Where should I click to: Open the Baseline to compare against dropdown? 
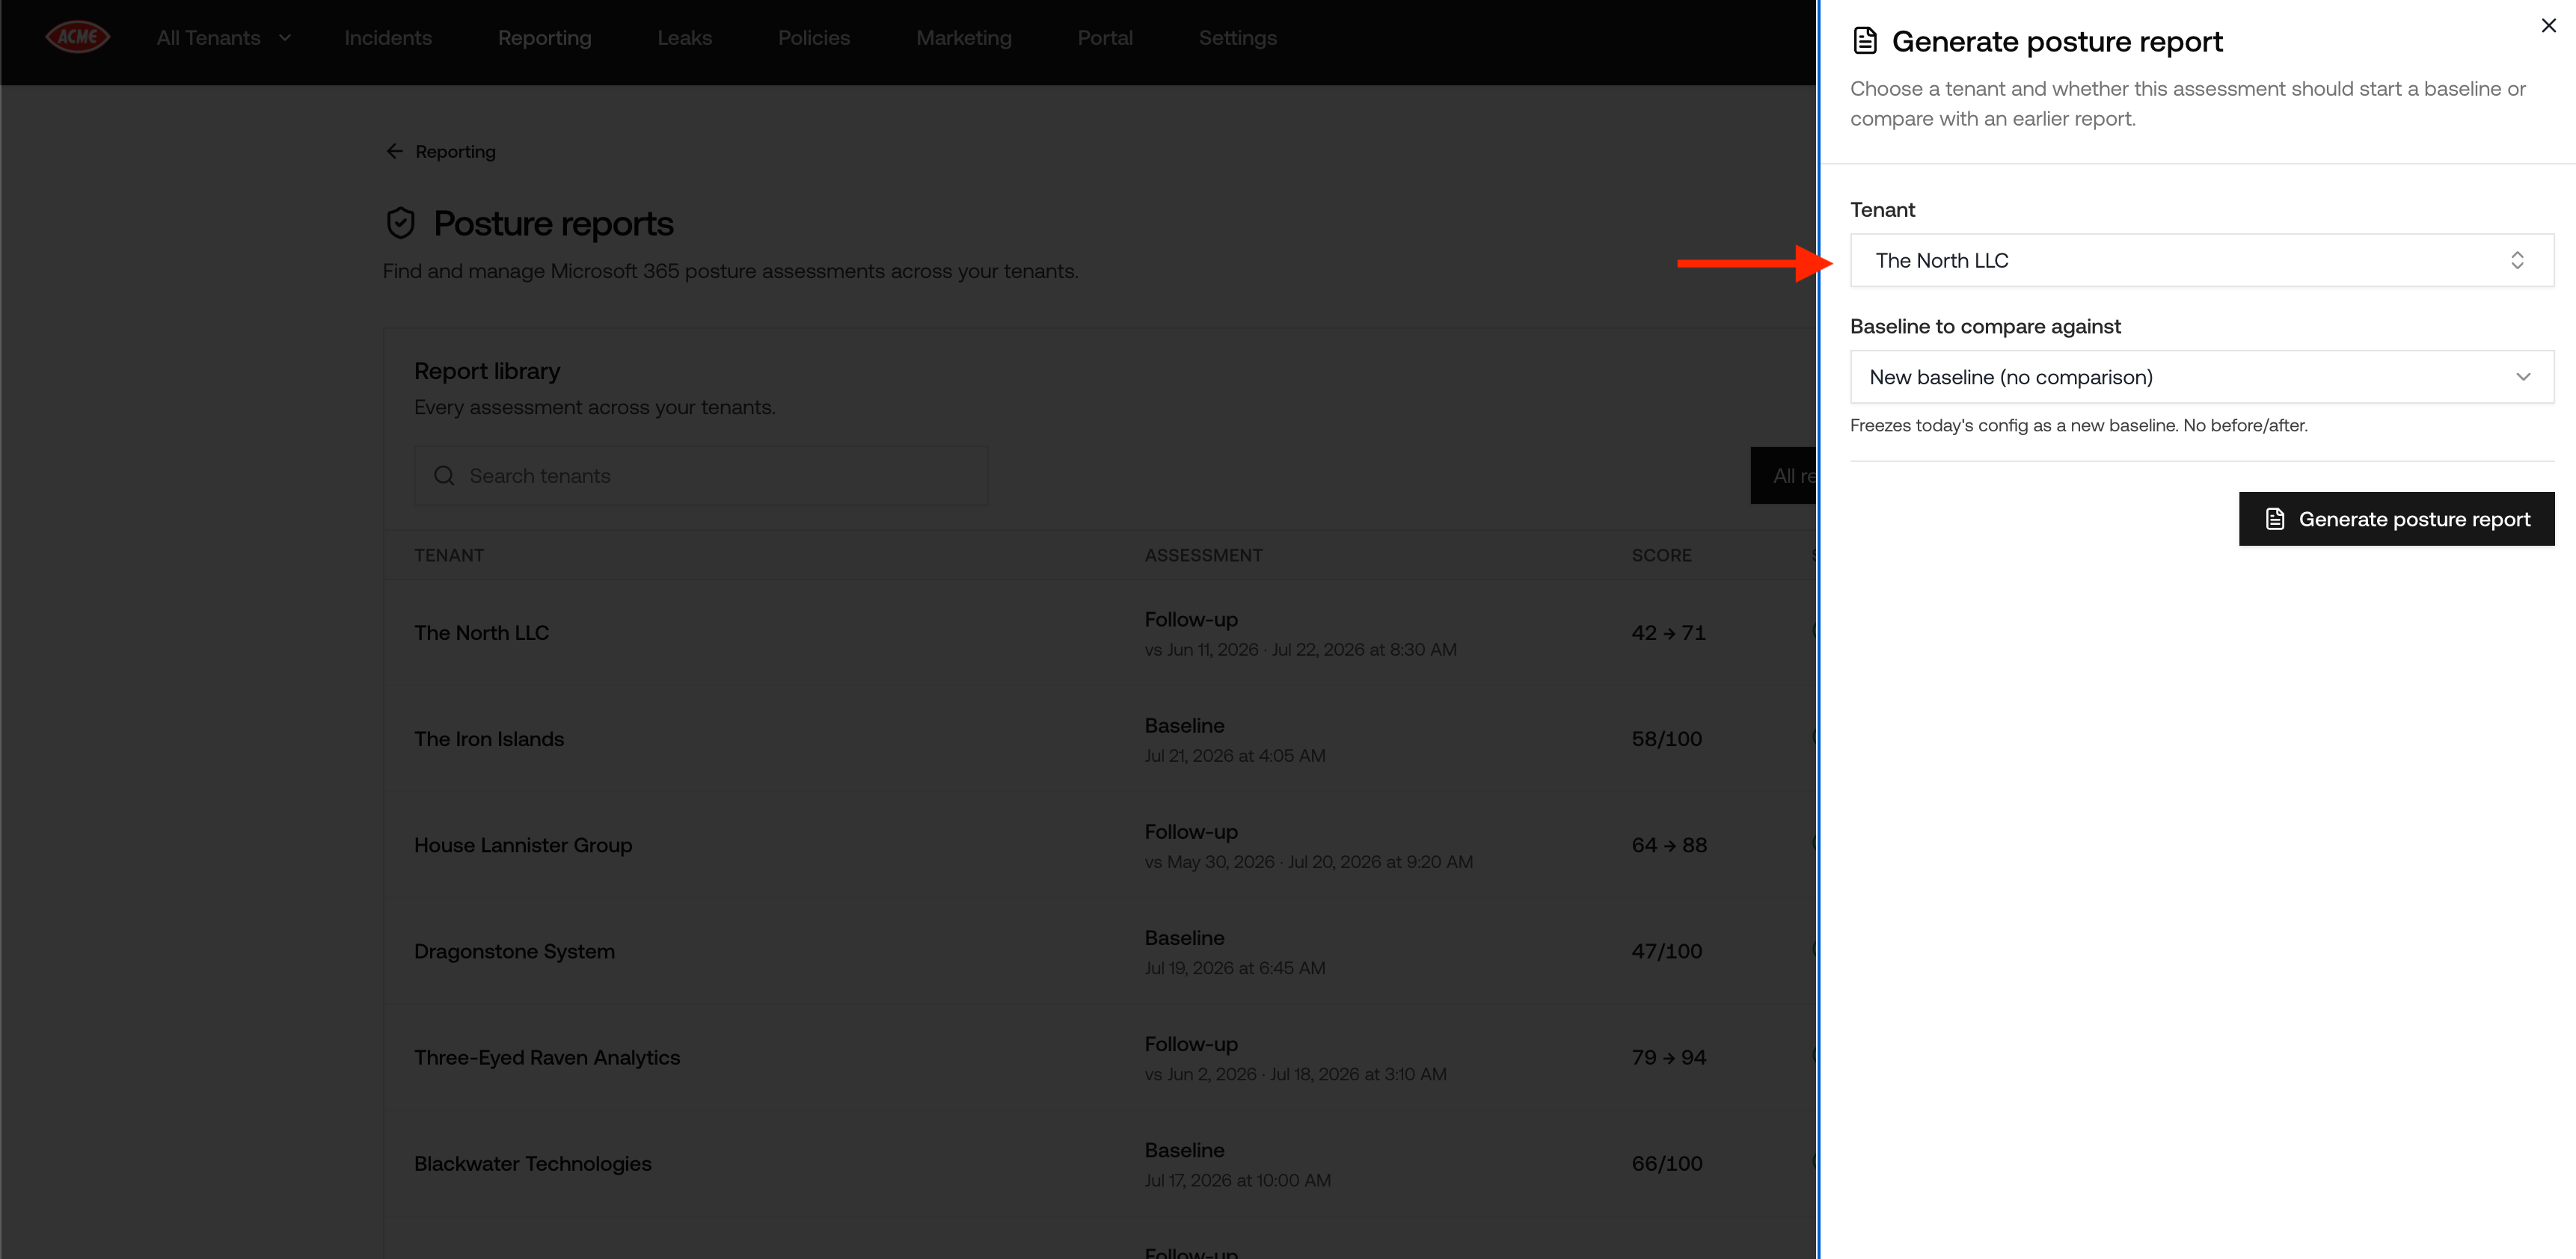click(x=2201, y=378)
